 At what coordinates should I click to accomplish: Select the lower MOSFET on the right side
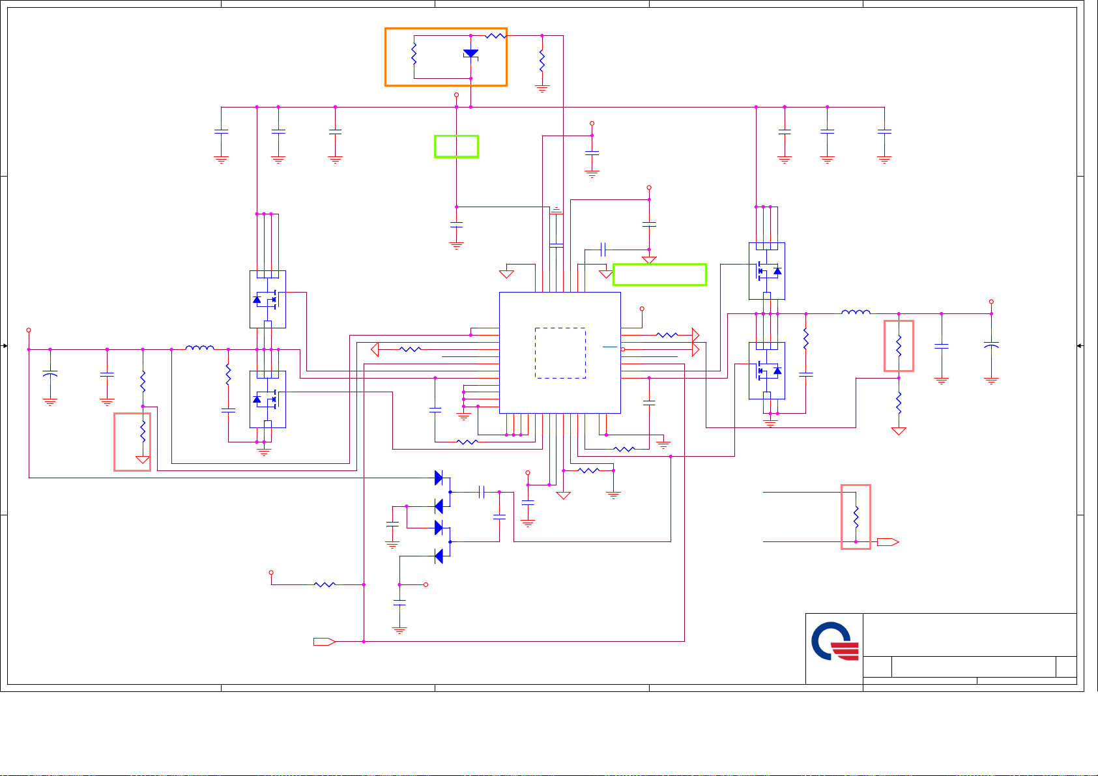tap(767, 371)
